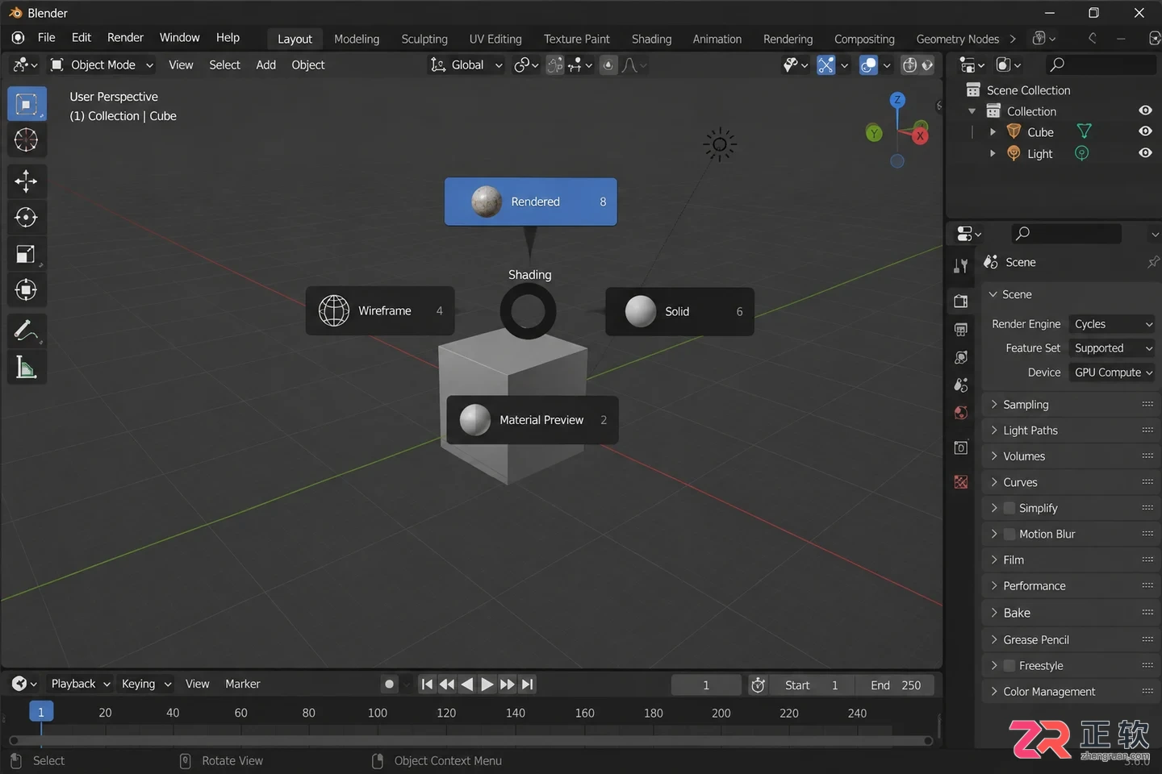
Task: Open the Device dropdown
Action: point(1112,372)
